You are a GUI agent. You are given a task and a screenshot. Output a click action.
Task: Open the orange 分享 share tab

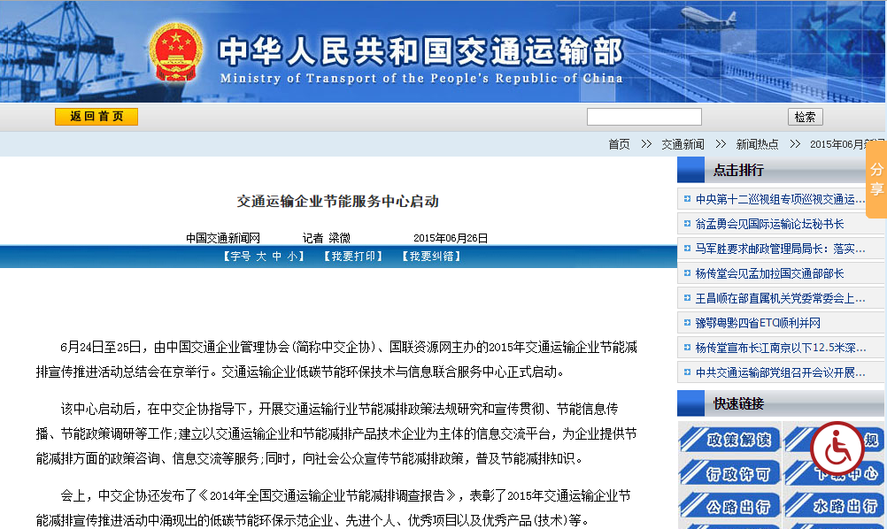click(x=876, y=180)
